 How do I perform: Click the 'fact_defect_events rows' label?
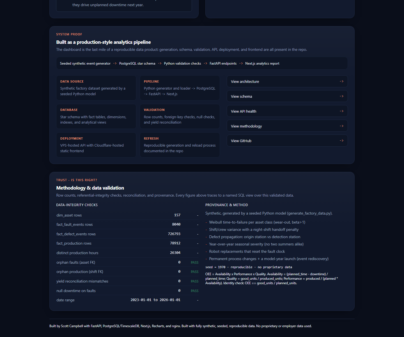click(x=76, y=234)
